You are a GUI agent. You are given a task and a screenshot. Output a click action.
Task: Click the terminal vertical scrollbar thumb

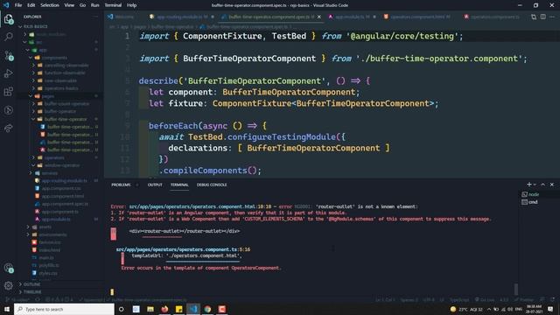(515, 289)
